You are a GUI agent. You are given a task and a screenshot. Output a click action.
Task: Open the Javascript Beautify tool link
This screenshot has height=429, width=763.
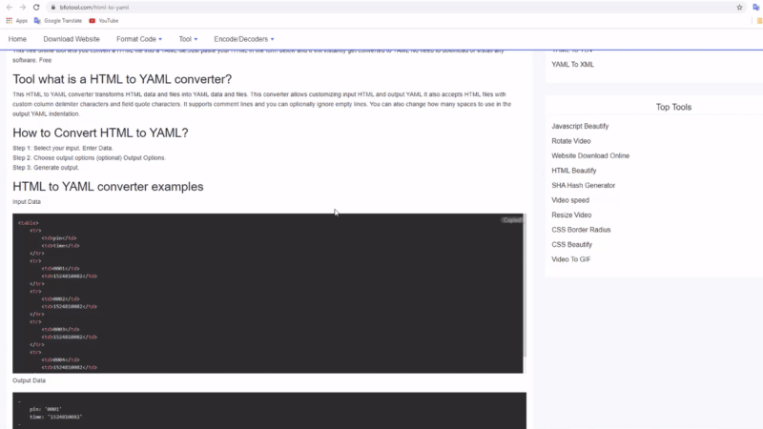pyautogui.click(x=580, y=126)
